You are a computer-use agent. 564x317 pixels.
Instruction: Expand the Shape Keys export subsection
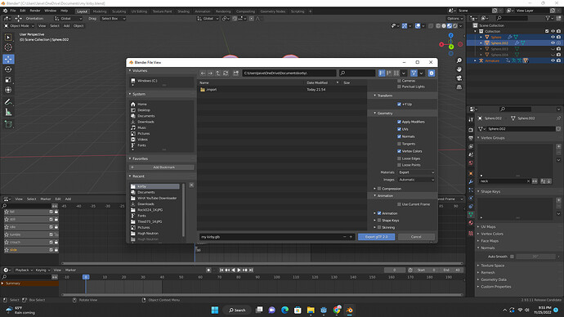click(x=374, y=221)
